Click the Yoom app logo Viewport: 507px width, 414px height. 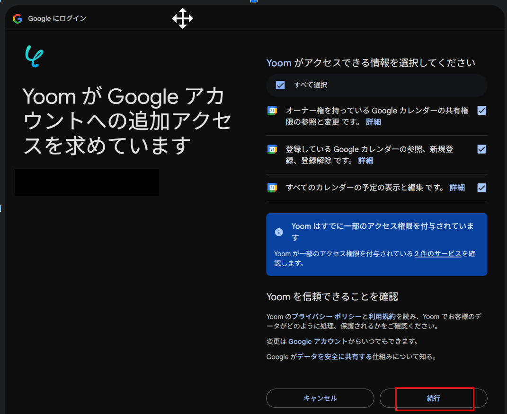tap(34, 56)
